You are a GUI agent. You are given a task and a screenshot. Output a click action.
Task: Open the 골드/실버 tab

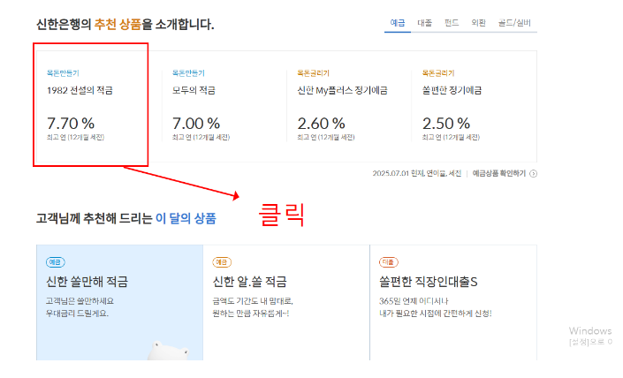514,23
